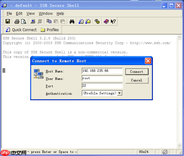Open the Profiles folder menu
The image size is (184, 156).
49,30
